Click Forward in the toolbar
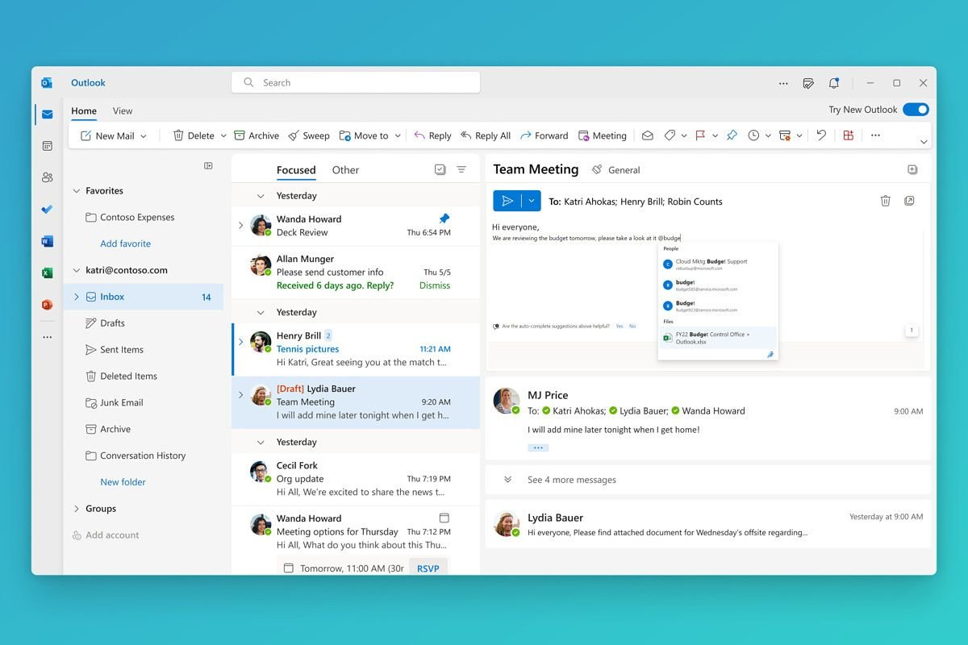 [x=544, y=135]
